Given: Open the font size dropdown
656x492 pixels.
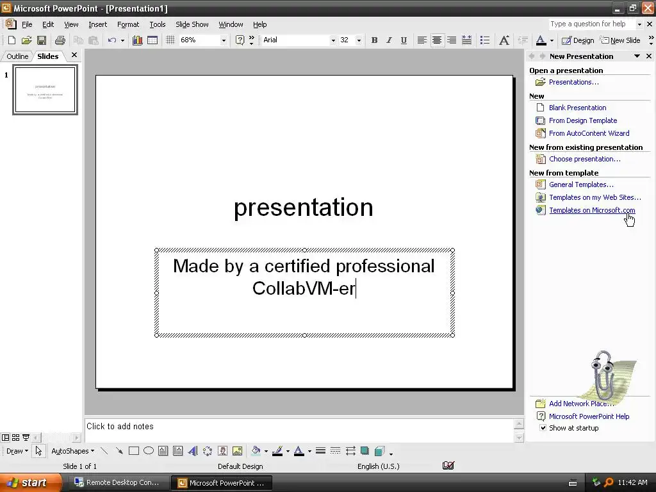Looking at the screenshot, I should pyautogui.click(x=359, y=40).
